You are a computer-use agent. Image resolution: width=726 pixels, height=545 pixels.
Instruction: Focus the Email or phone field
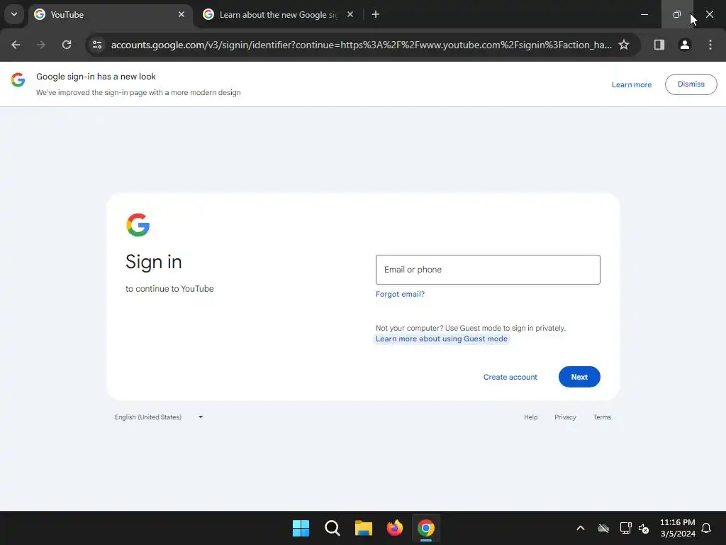tap(488, 269)
